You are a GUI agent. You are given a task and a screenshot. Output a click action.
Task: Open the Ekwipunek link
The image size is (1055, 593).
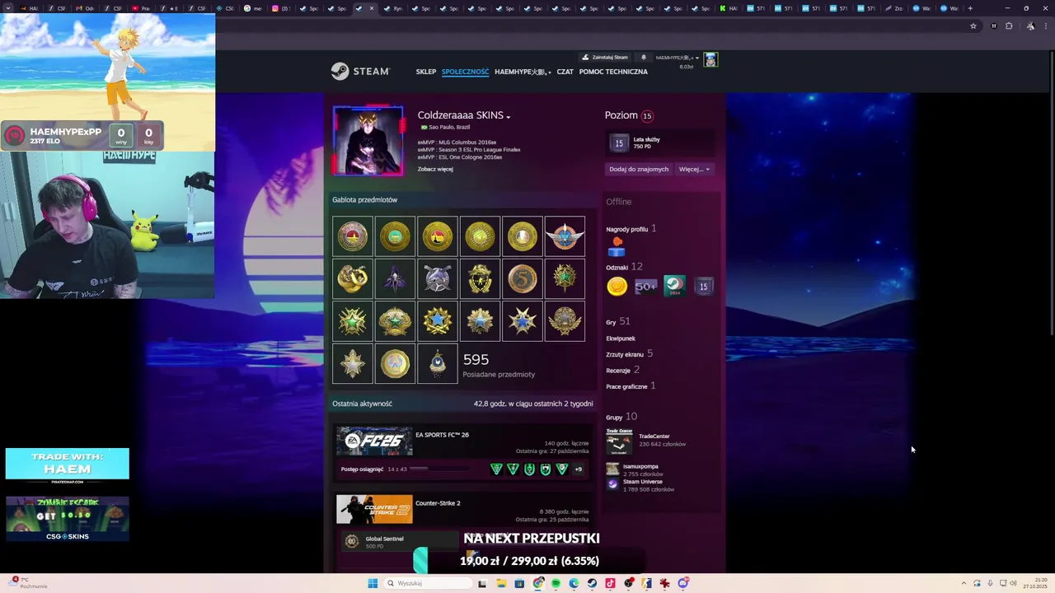(x=621, y=339)
